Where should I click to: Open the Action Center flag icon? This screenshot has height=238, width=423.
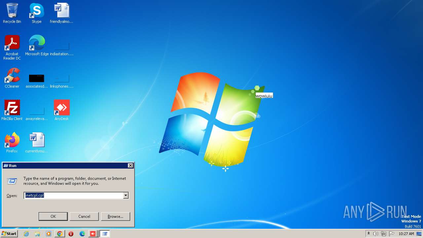pos(392,234)
